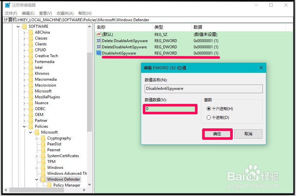Screen dimensions: 296x196
Task: Click the CPUID folder icon
Action: (31, 50)
